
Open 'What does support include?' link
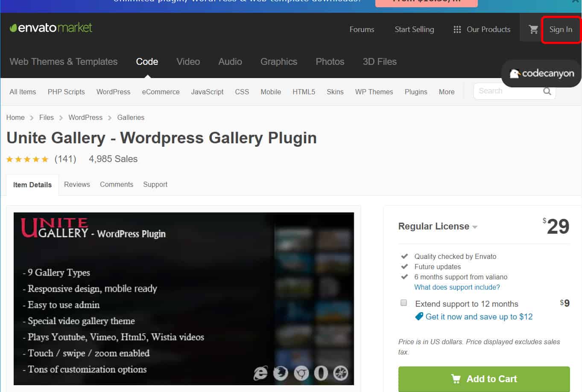coord(457,287)
